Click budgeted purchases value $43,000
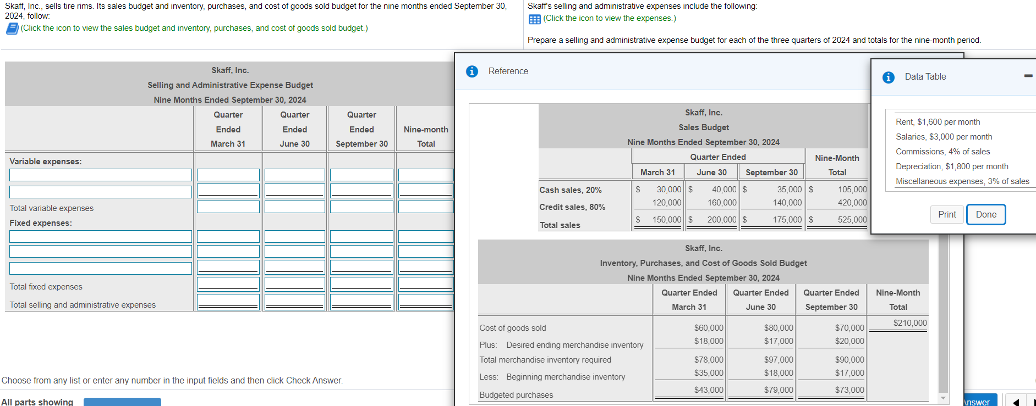 coord(709,390)
